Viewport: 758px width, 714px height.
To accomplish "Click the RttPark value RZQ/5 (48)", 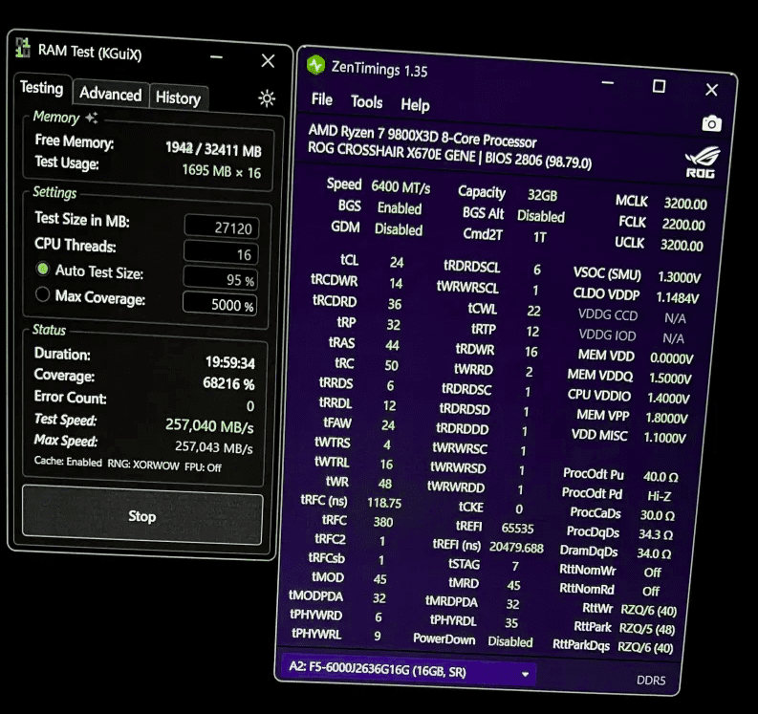I will [x=647, y=629].
